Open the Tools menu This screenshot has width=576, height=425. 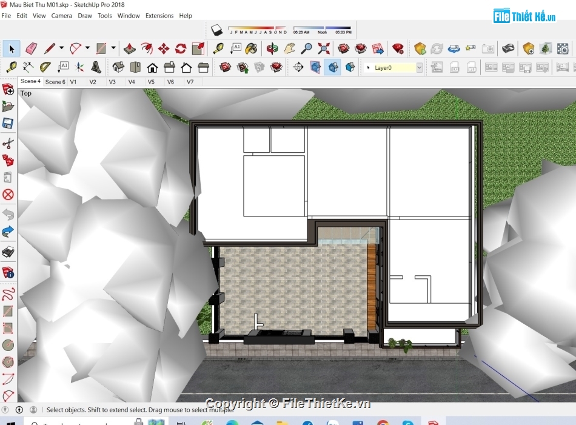(x=105, y=16)
